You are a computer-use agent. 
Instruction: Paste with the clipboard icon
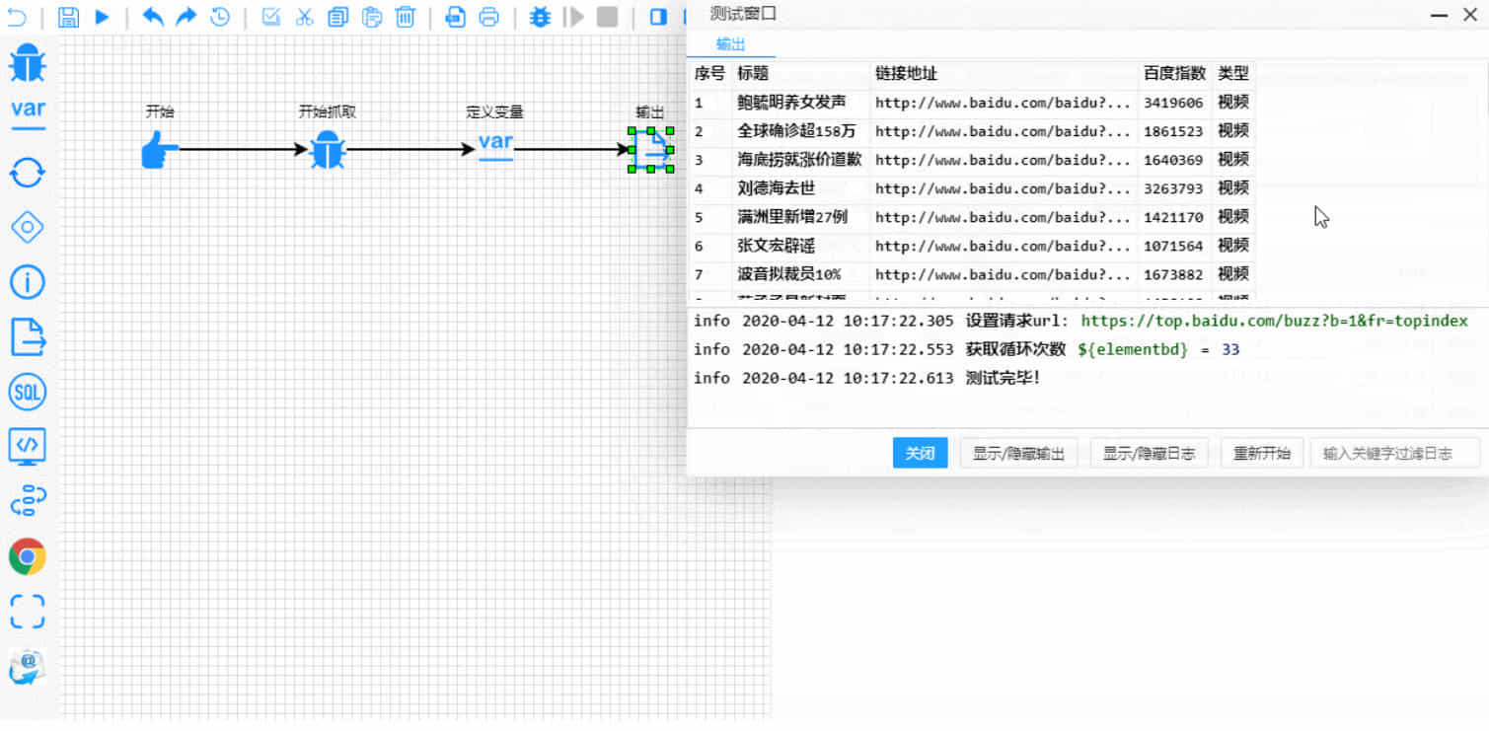[372, 17]
